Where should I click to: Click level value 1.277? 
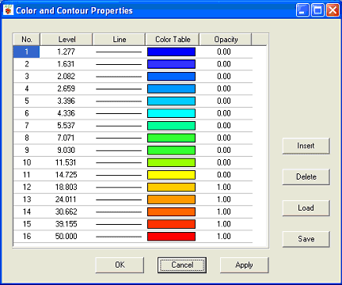pos(66,51)
